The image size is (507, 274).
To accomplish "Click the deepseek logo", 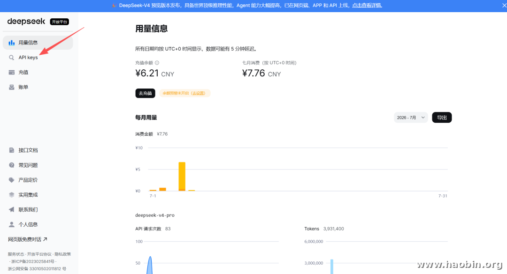I will (x=26, y=21).
